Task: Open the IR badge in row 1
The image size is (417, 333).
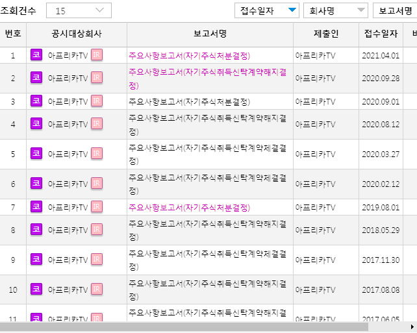Action: coord(97,55)
